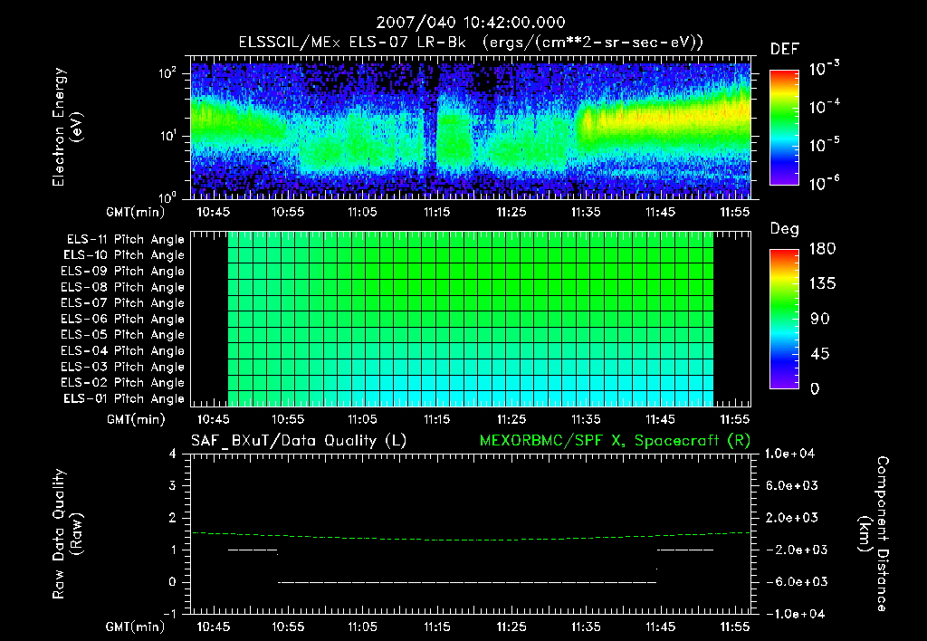Image resolution: width=927 pixels, height=641 pixels.
Task: Click the 180 value on the Deg colorbar
Action: point(823,249)
